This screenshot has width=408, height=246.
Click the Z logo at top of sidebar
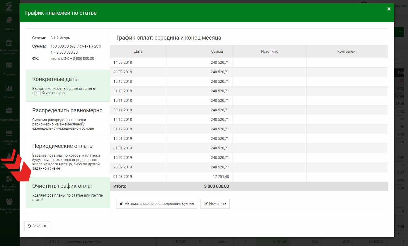click(x=9, y=6)
